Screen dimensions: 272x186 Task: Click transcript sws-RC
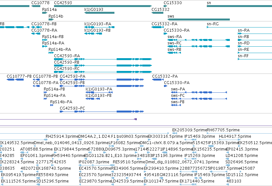click(198, 46)
